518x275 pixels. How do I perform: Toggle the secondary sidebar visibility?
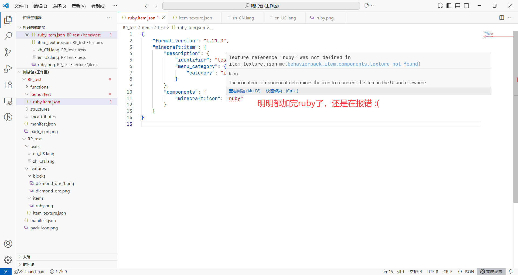(466, 5)
